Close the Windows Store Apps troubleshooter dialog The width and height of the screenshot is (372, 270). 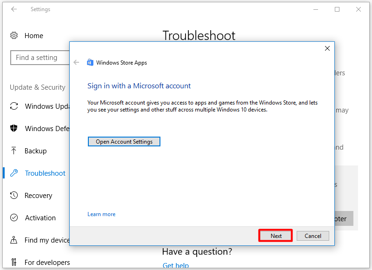point(327,48)
